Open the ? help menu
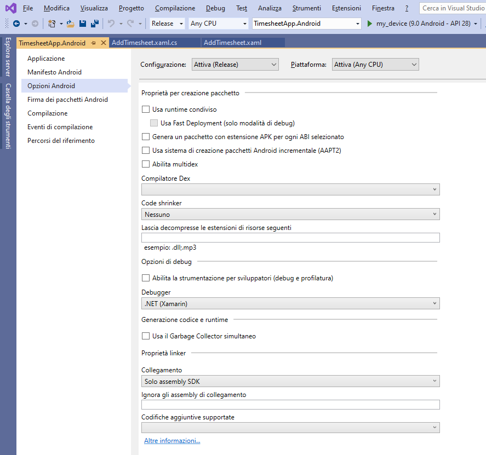The height and width of the screenshot is (455, 486). 407,8
